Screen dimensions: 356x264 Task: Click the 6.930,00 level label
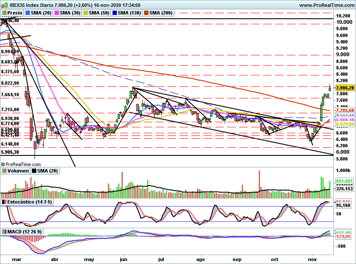10,118
